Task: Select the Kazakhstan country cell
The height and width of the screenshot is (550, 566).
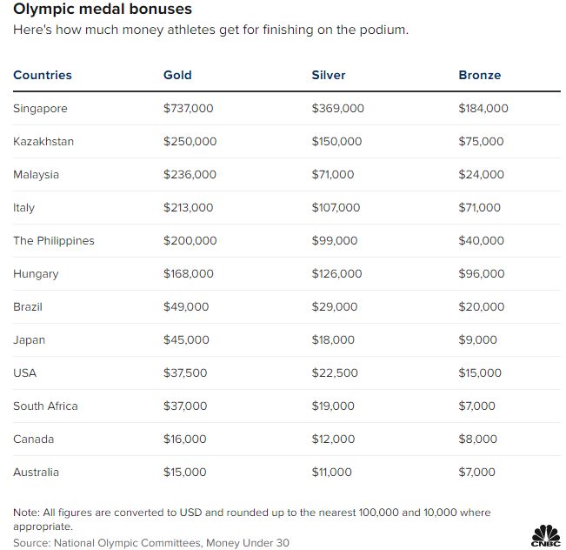Action: coord(43,141)
